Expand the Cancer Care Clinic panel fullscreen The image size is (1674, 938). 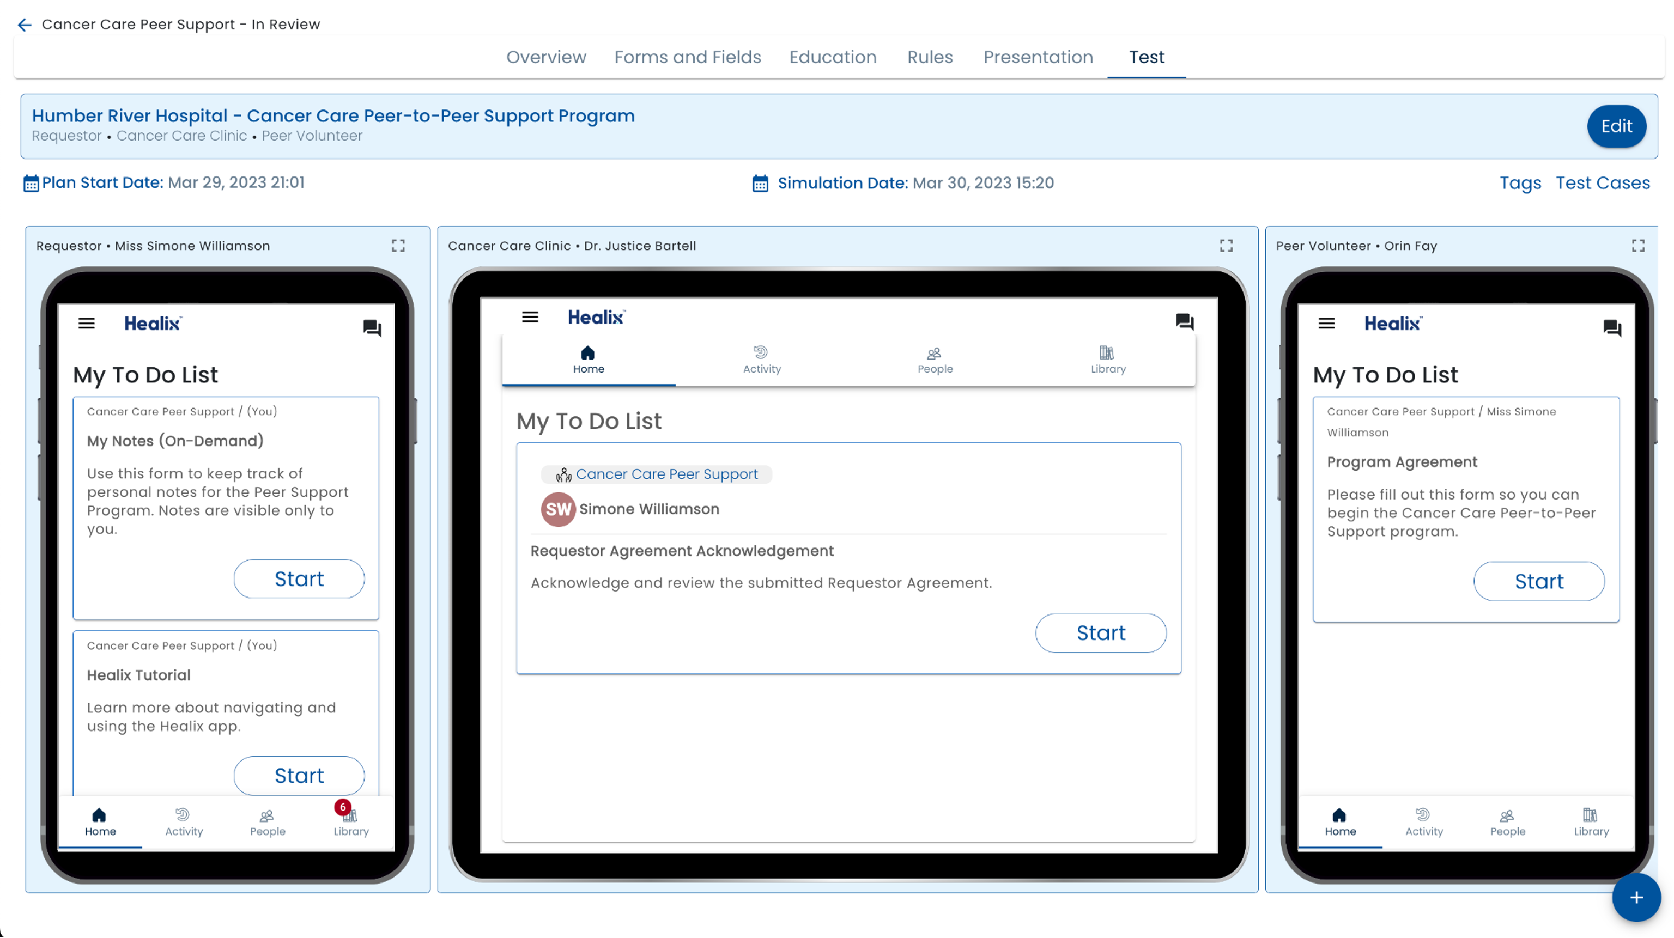click(x=1226, y=246)
